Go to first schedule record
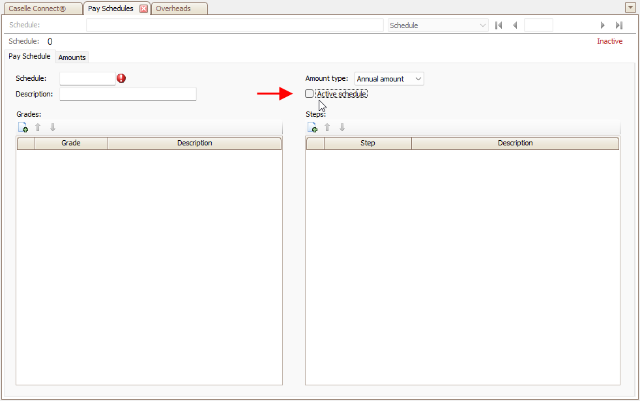This screenshot has width=640, height=401. tap(499, 25)
